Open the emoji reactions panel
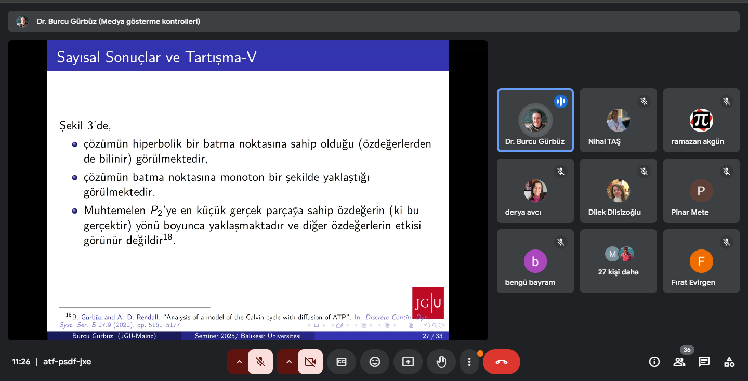The image size is (748, 381). tap(375, 362)
